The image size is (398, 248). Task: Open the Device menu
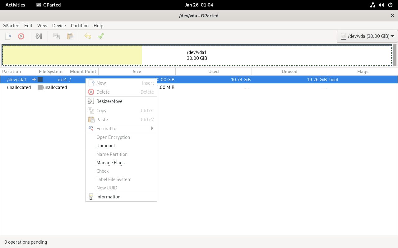point(59,26)
